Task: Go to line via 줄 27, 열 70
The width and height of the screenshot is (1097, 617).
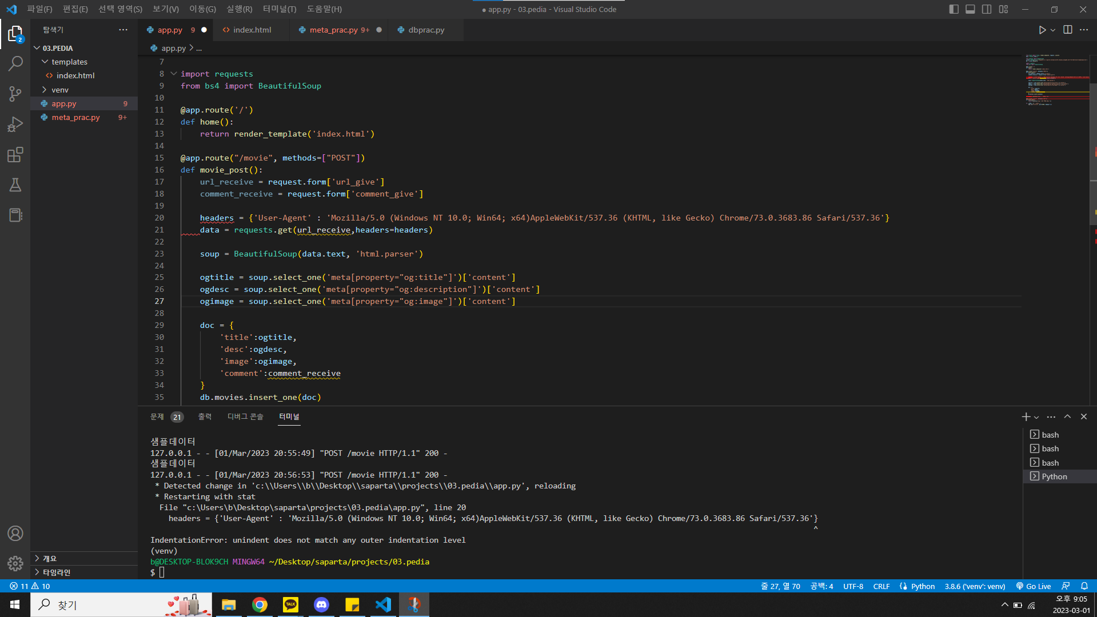Action: pyautogui.click(x=780, y=586)
